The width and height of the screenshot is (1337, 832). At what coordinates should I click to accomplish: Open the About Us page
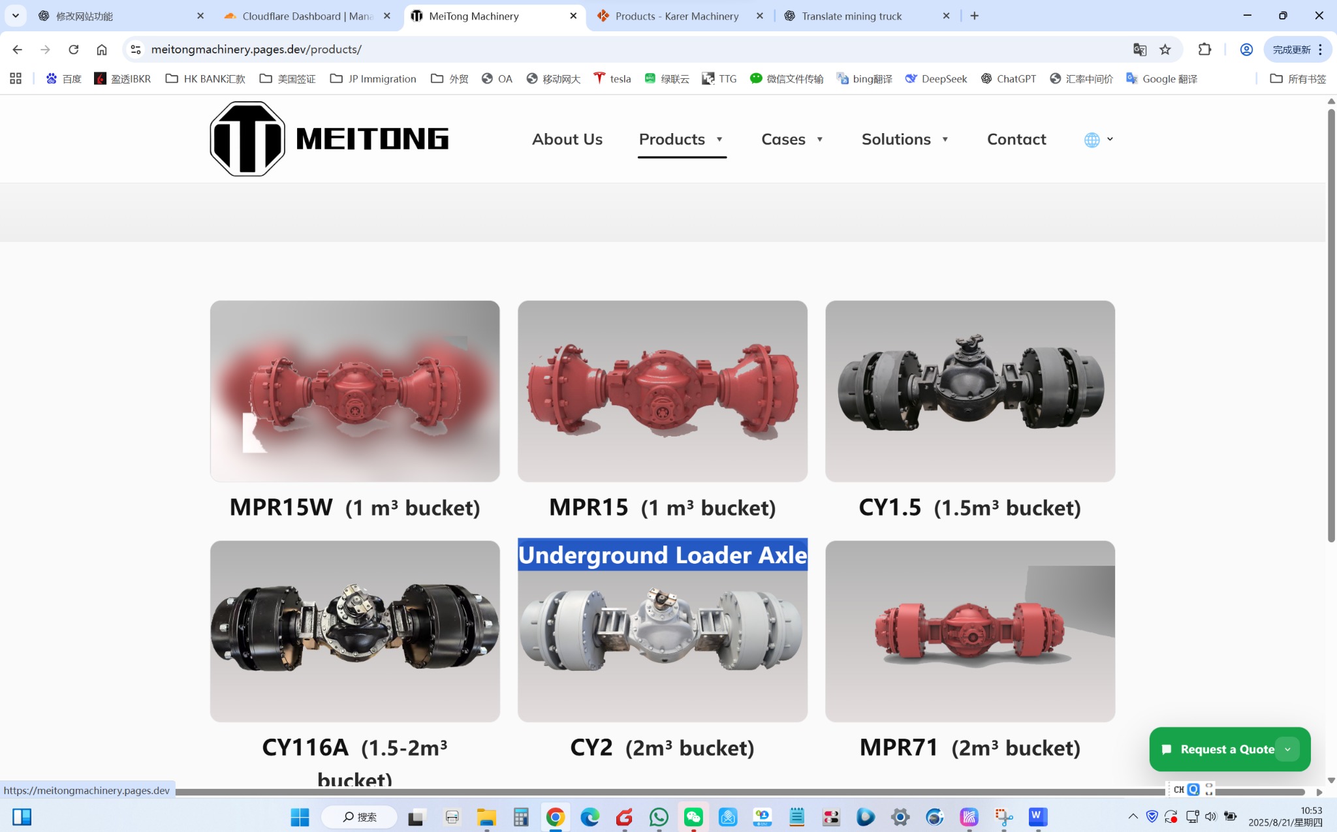point(567,140)
